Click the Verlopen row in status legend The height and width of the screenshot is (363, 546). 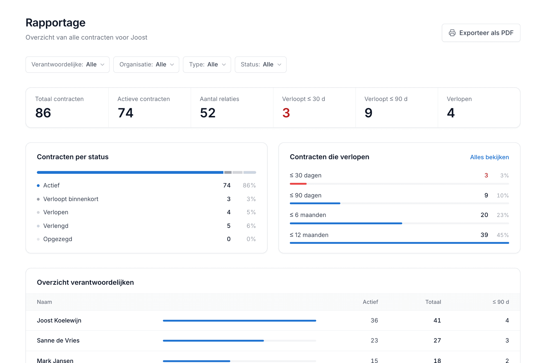pyautogui.click(x=146, y=212)
